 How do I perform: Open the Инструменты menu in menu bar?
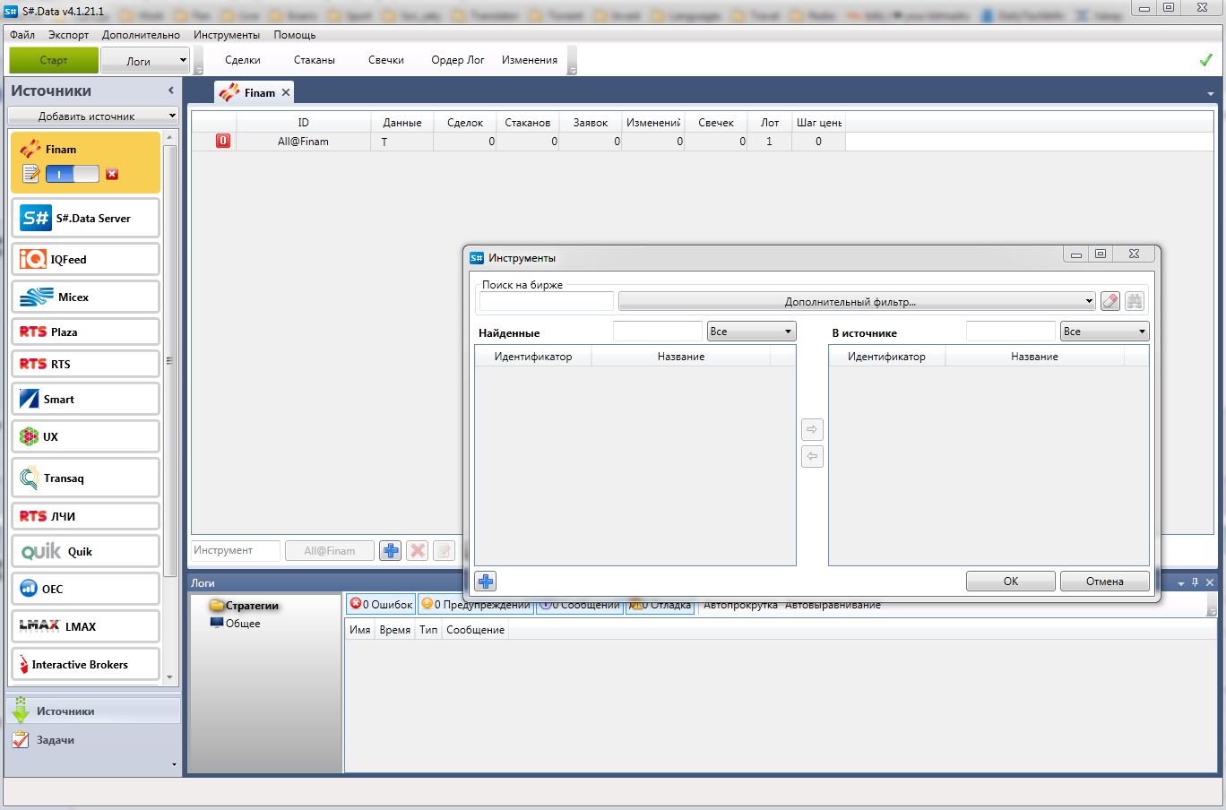tap(227, 35)
